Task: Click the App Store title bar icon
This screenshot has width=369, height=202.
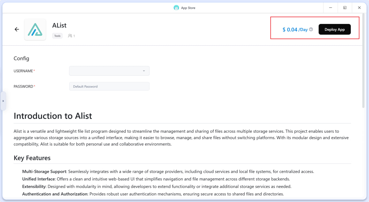Action: click(176, 8)
